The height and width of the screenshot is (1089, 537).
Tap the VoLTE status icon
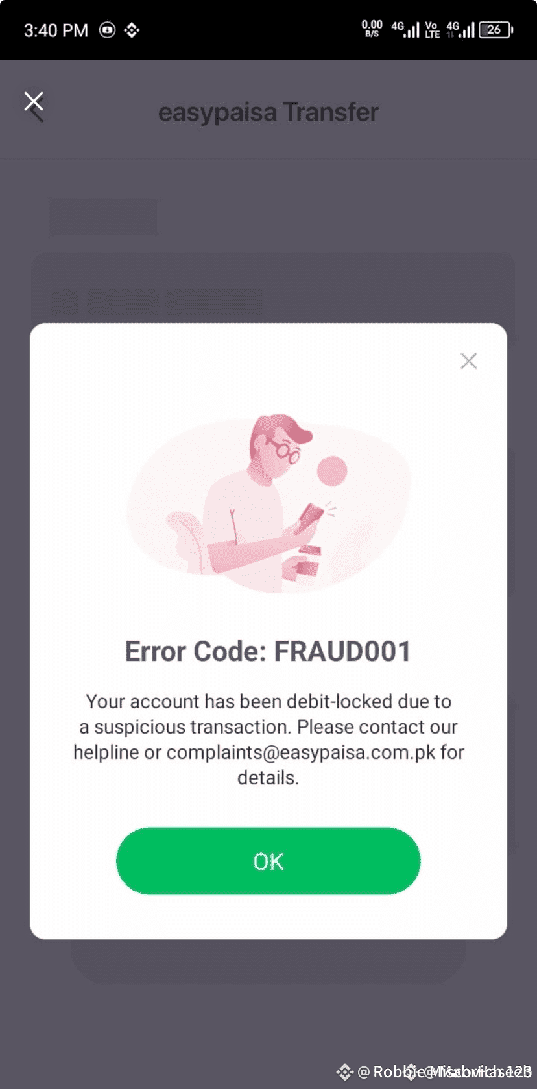pyautogui.click(x=432, y=30)
